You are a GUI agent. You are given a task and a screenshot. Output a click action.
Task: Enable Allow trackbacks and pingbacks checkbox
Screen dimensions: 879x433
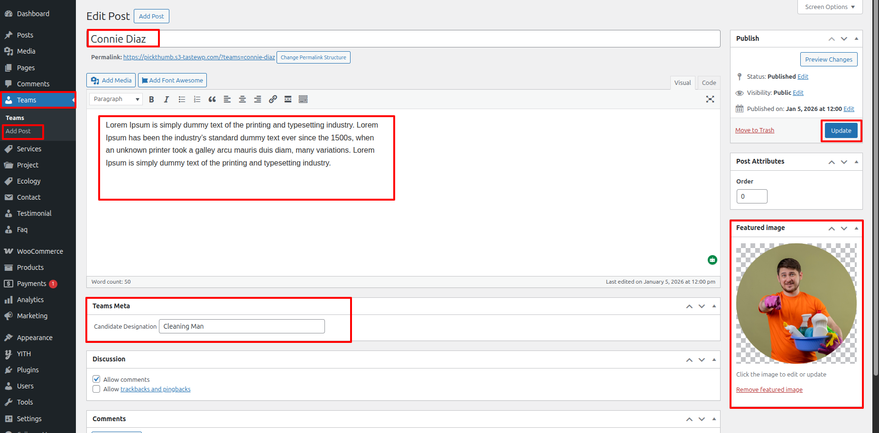coord(96,389)
